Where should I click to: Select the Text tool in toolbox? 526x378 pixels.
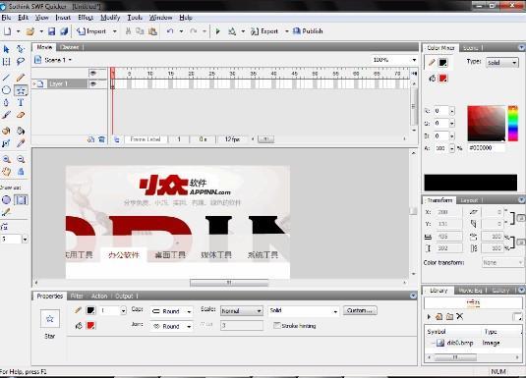pos(21,102)
